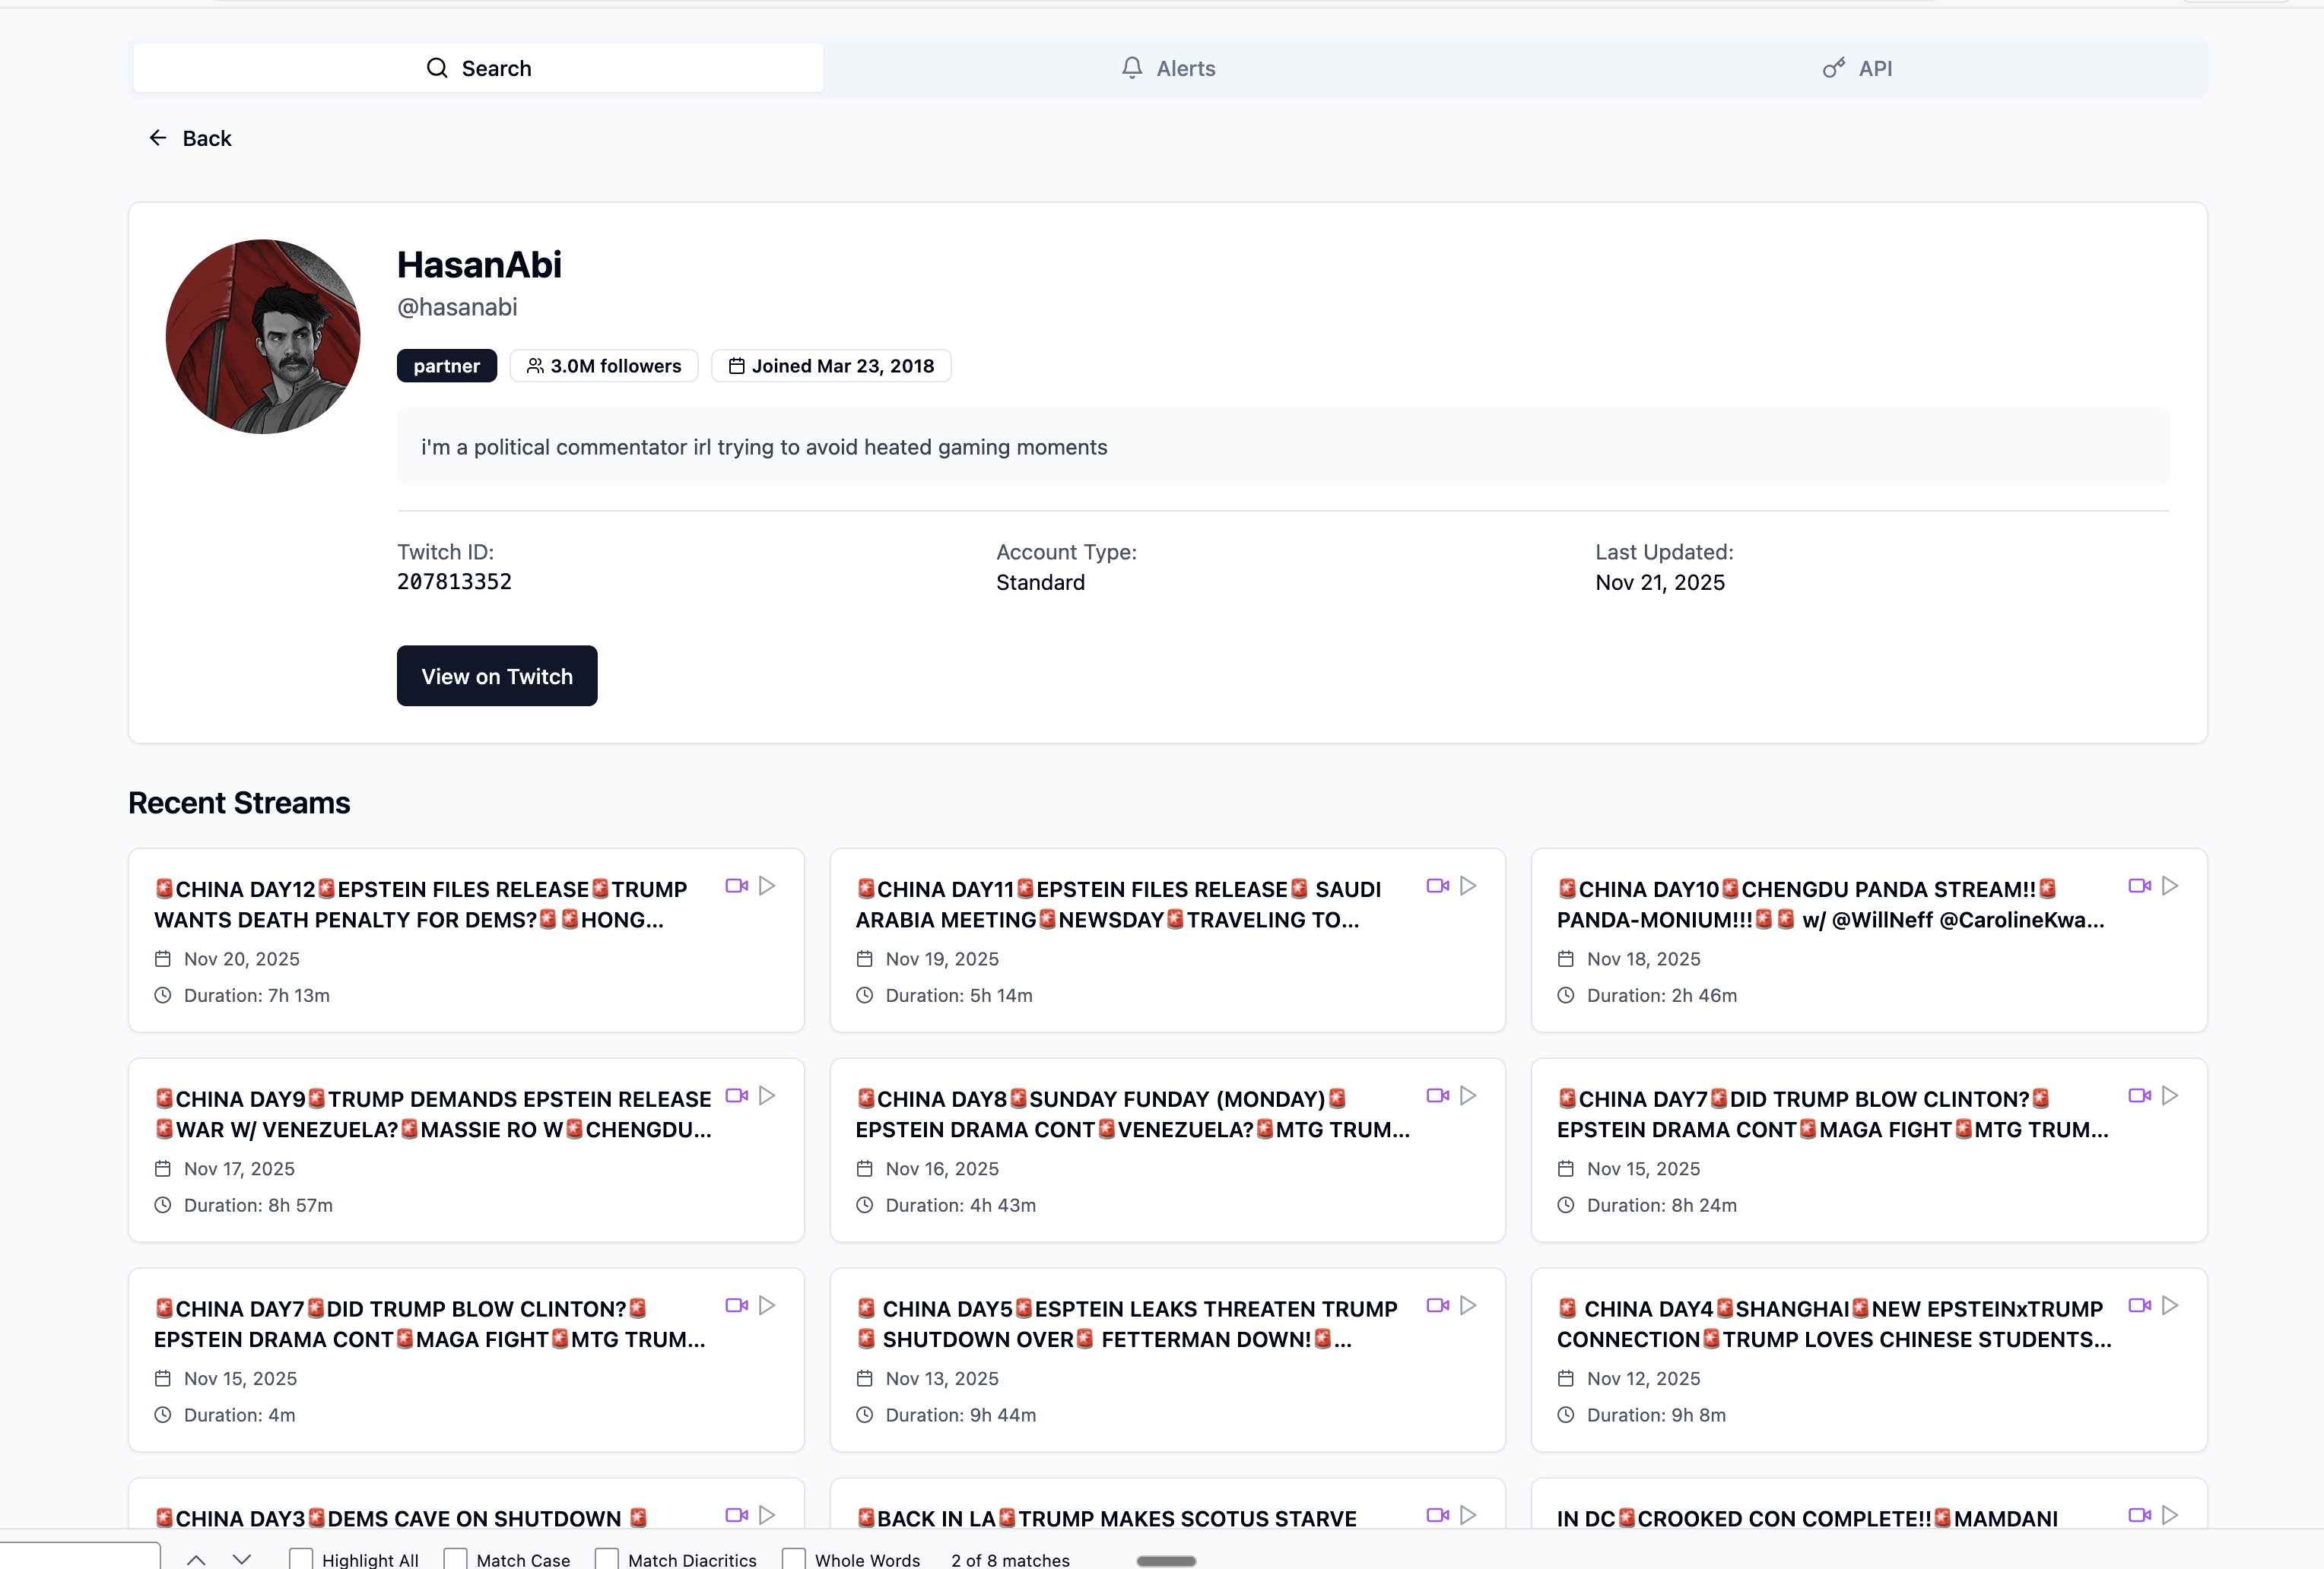Viewport: 2324px width, 1569px height.
Task: Click the play icon on CHINA DAY3 card
Action: click(767, 1515)
